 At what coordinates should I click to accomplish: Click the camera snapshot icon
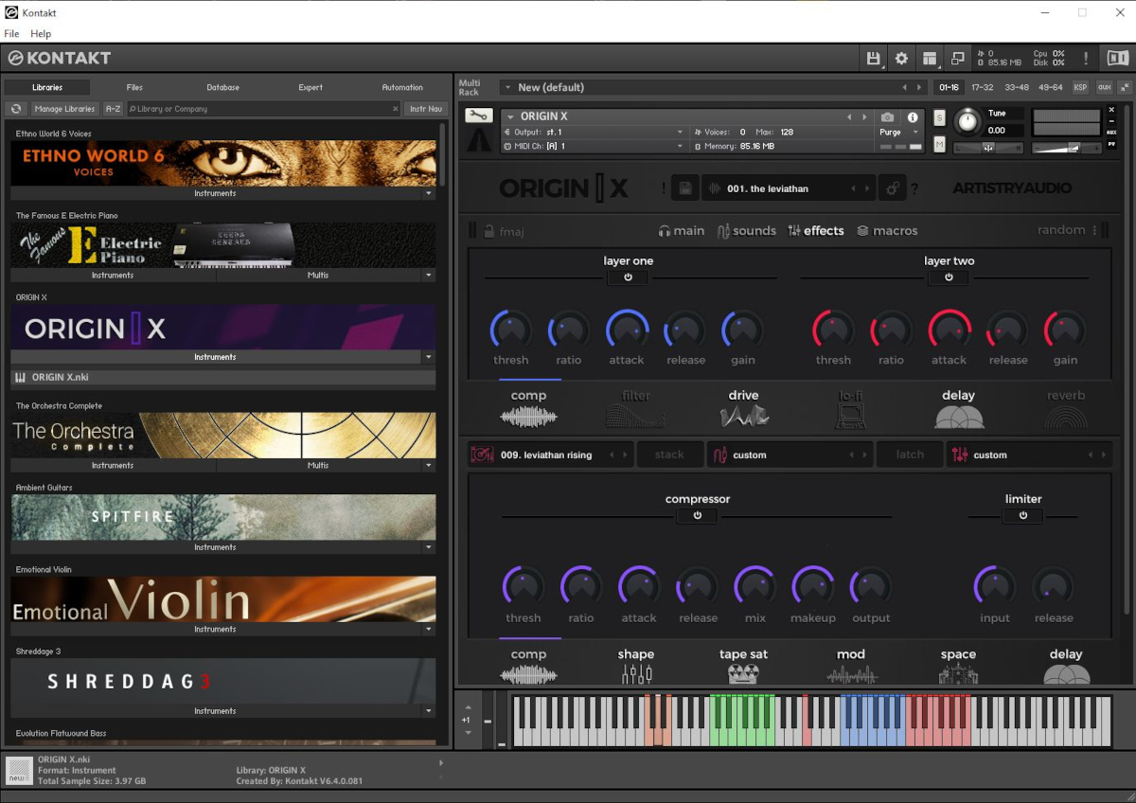(887, 117)
